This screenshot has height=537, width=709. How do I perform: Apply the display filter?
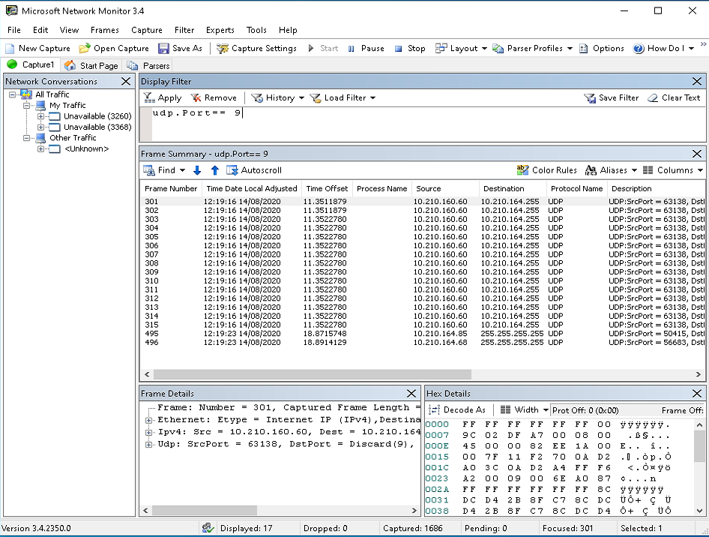pos(163,97)
